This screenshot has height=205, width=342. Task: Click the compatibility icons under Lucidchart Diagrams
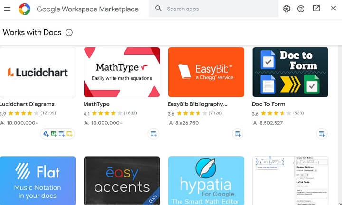pos(57,134)
